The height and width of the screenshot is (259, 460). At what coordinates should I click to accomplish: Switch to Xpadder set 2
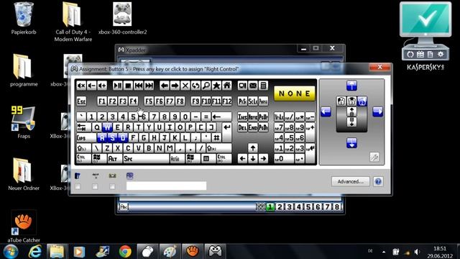click(280, 207)
